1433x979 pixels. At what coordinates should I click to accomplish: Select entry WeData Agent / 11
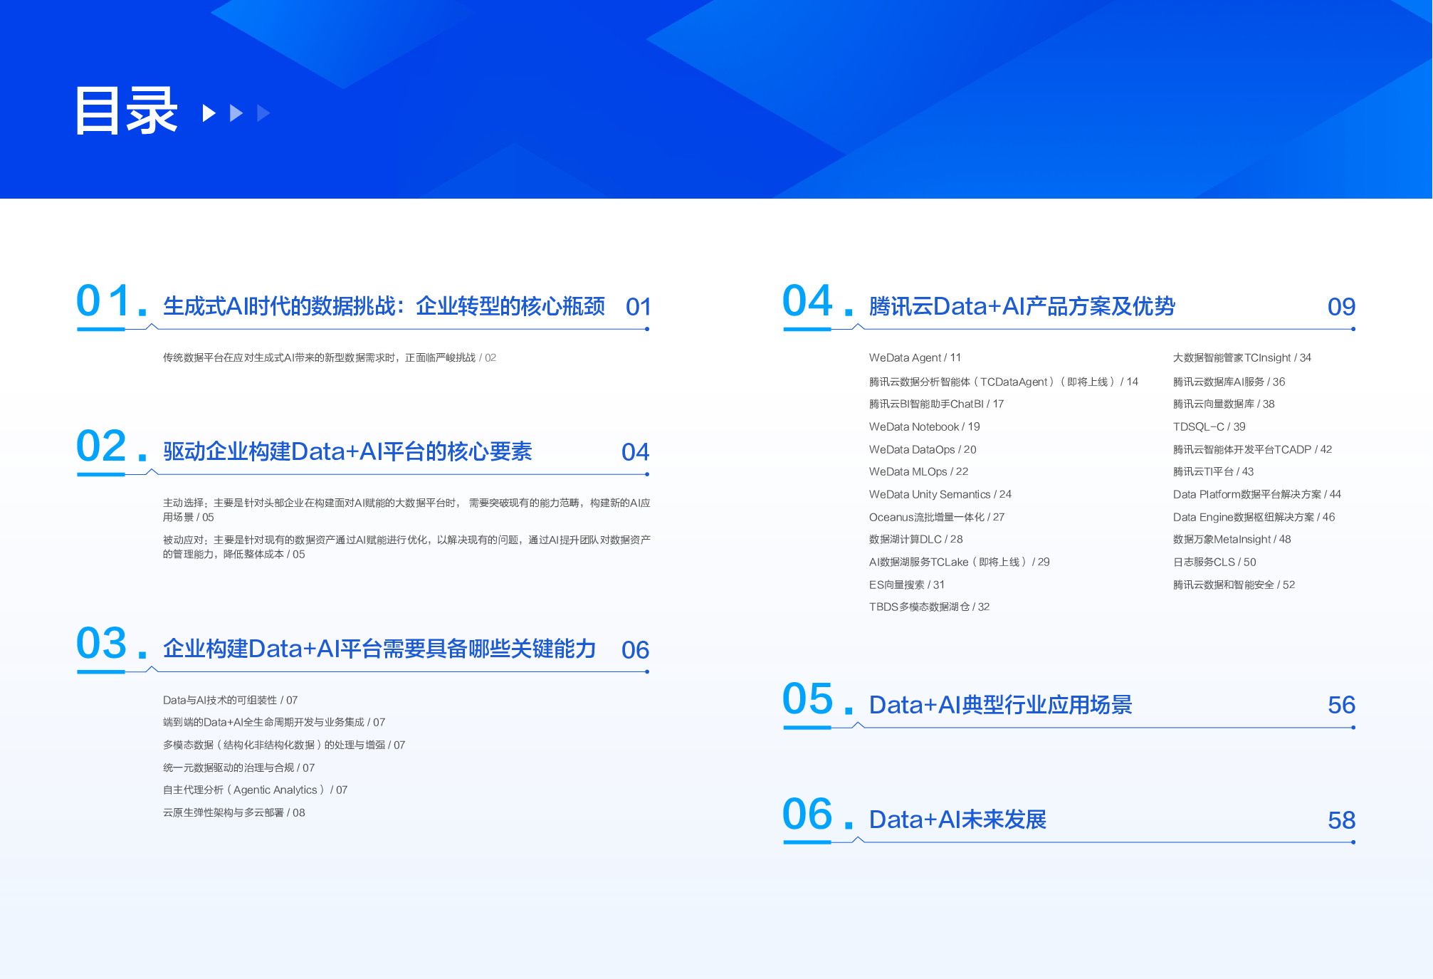pyautogui.click(x=915, y=357)
